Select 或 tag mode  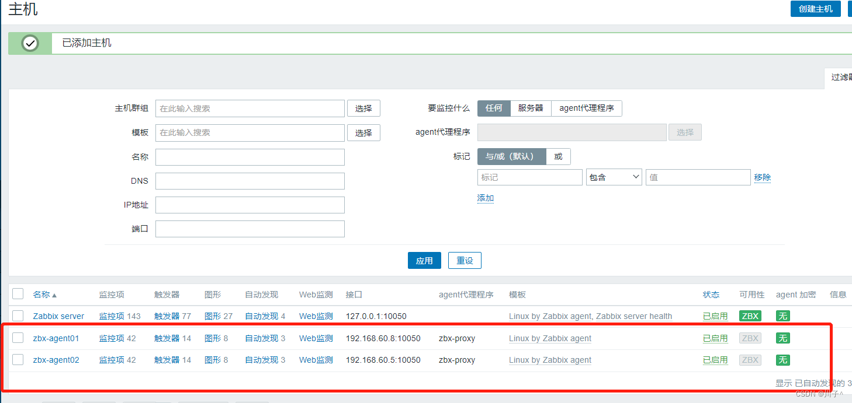click(558, 156)
